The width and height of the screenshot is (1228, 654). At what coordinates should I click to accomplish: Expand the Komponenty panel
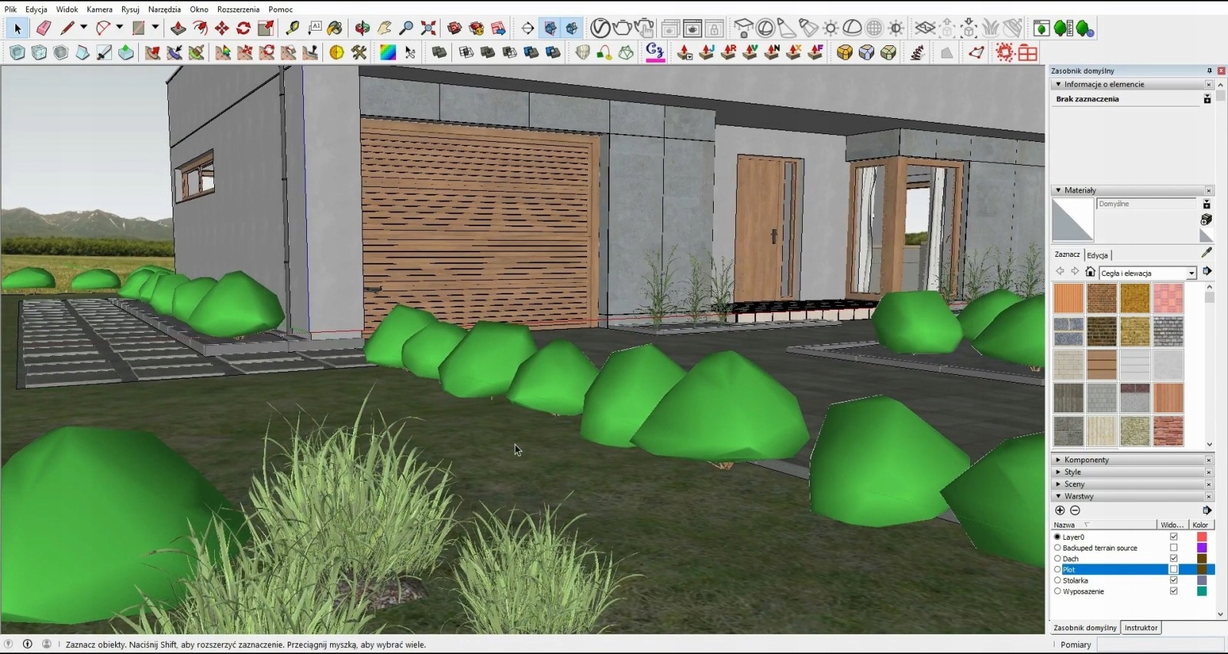(1086, 460)
